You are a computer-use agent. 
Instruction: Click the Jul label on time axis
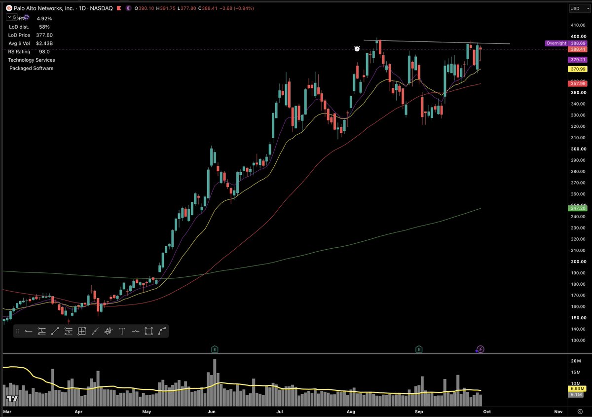pos(280,411)
